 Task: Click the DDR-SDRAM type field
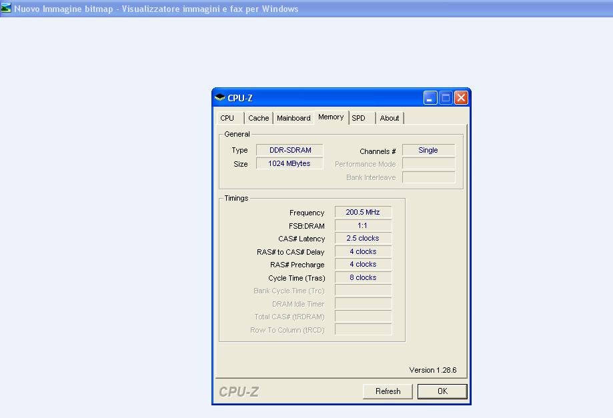tap(289, 150)
